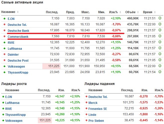This screenshot has width=164, height=124.
Task: Open the Fresenius SE stock link
Action: (x=98, y=109)
